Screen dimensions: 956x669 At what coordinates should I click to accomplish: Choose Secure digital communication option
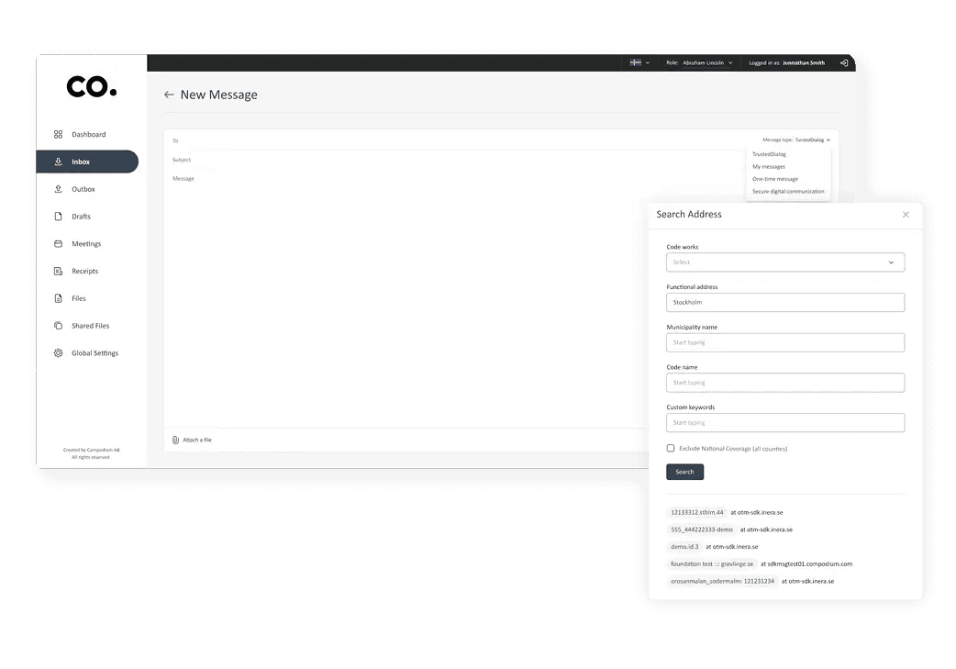(x=788, y=192)
